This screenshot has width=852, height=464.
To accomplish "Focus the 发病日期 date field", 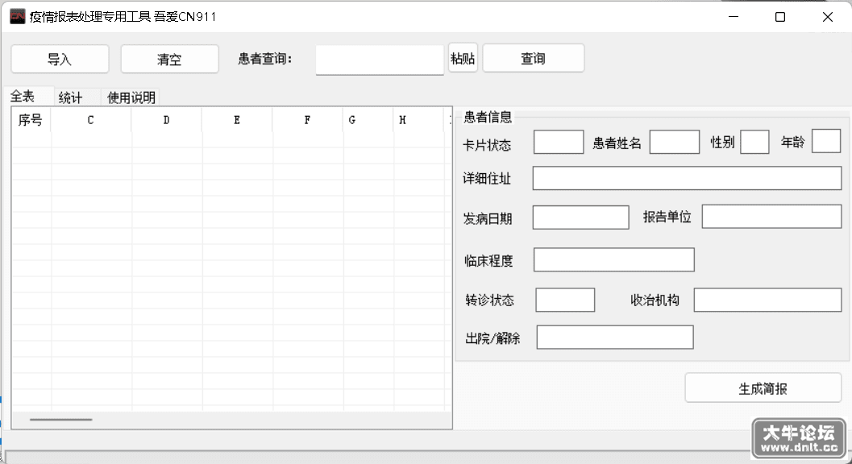I will [581, 217].
